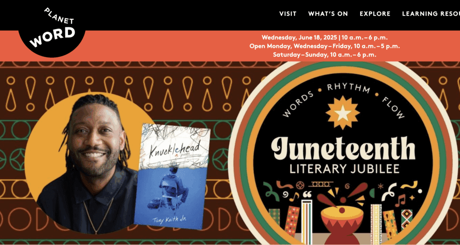Click the word RHYTHM on the badge
Screen dimensions: 460x245
[x=348, y=87]
